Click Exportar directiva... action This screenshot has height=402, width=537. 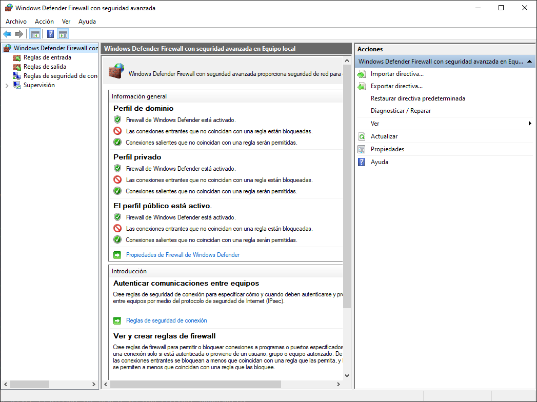point(396,86)
